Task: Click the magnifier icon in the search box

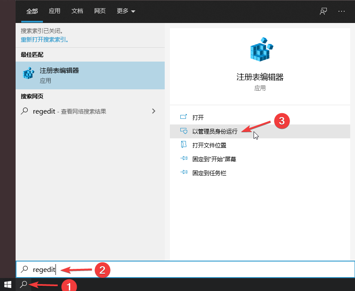Action: pyautogui.click(x=24, y=269)
